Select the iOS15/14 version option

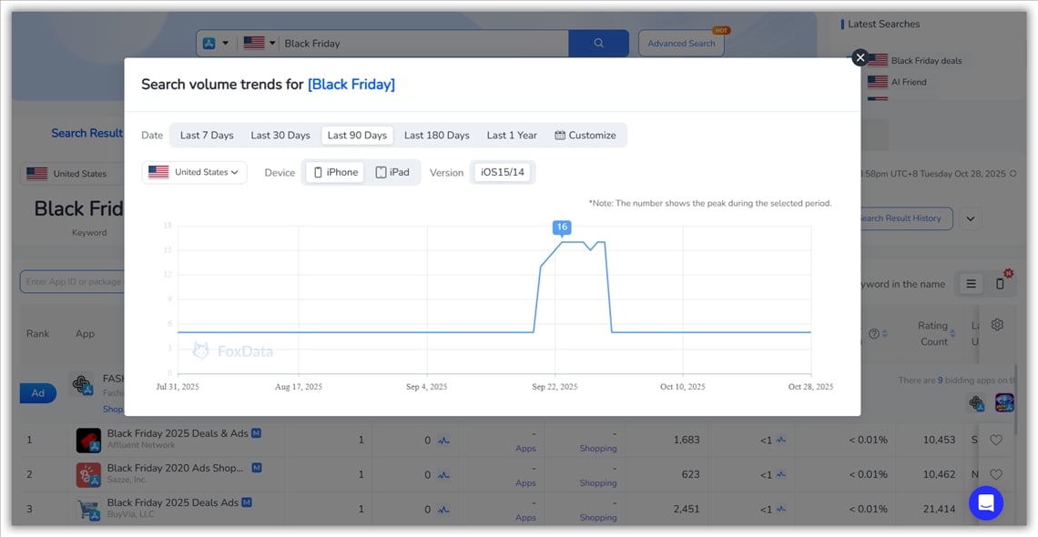coord(503,172)
